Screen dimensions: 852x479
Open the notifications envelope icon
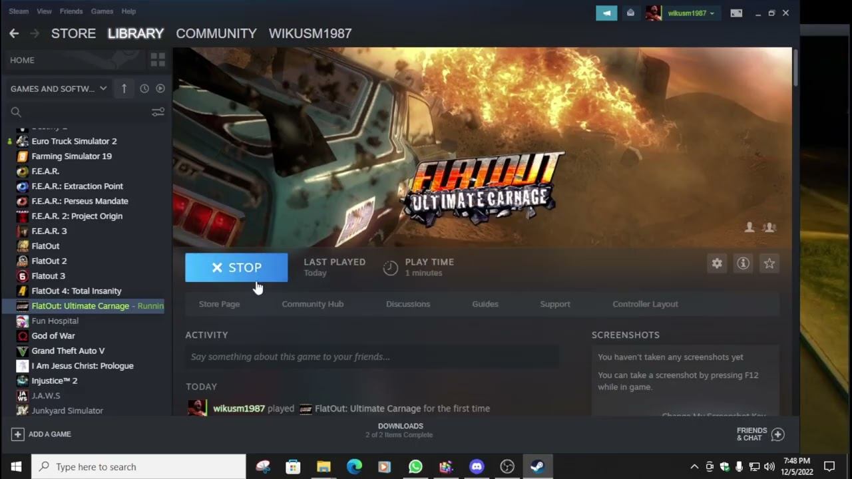[x=630, y=13]
